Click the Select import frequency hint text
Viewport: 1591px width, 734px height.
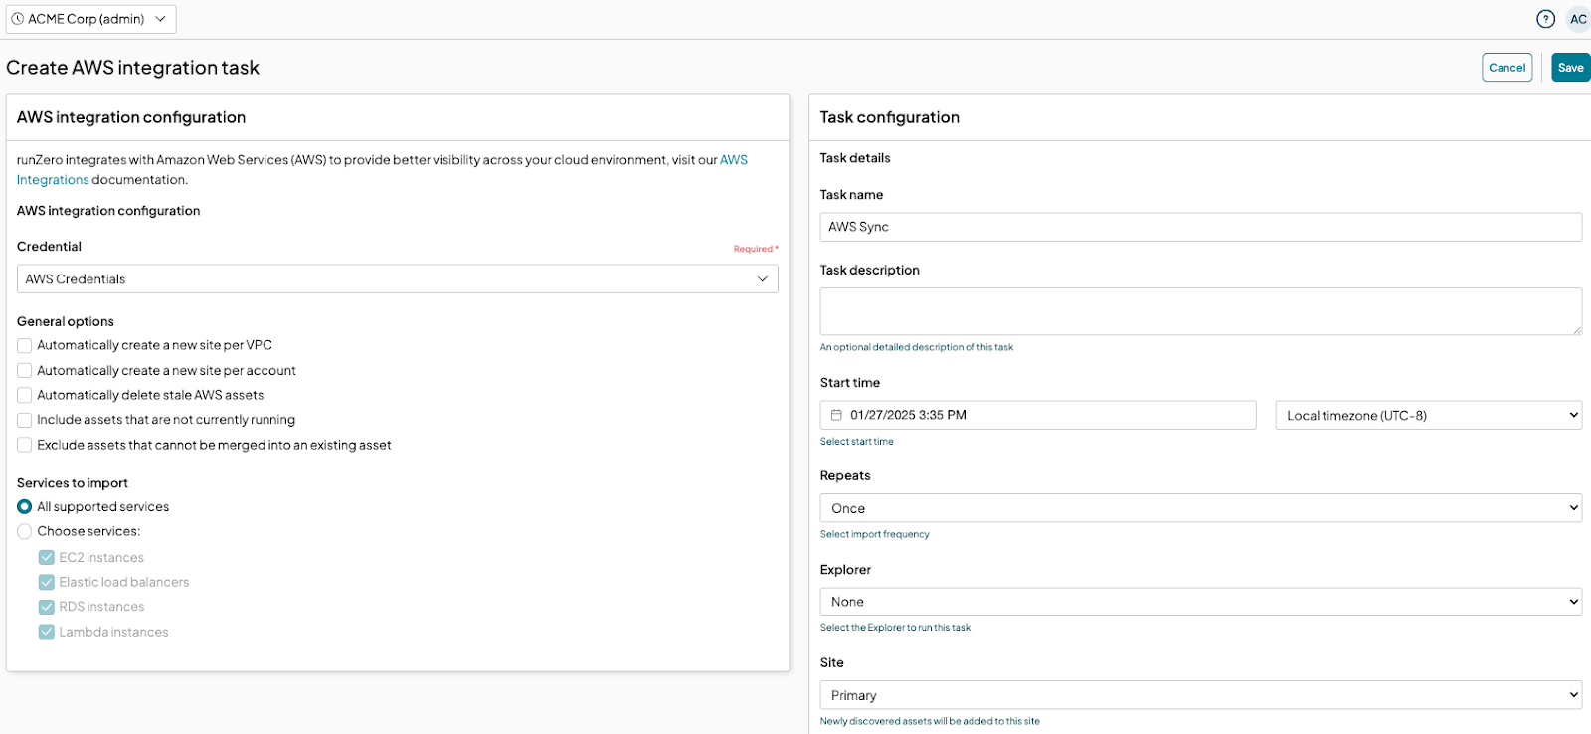(x=875, y=535)
